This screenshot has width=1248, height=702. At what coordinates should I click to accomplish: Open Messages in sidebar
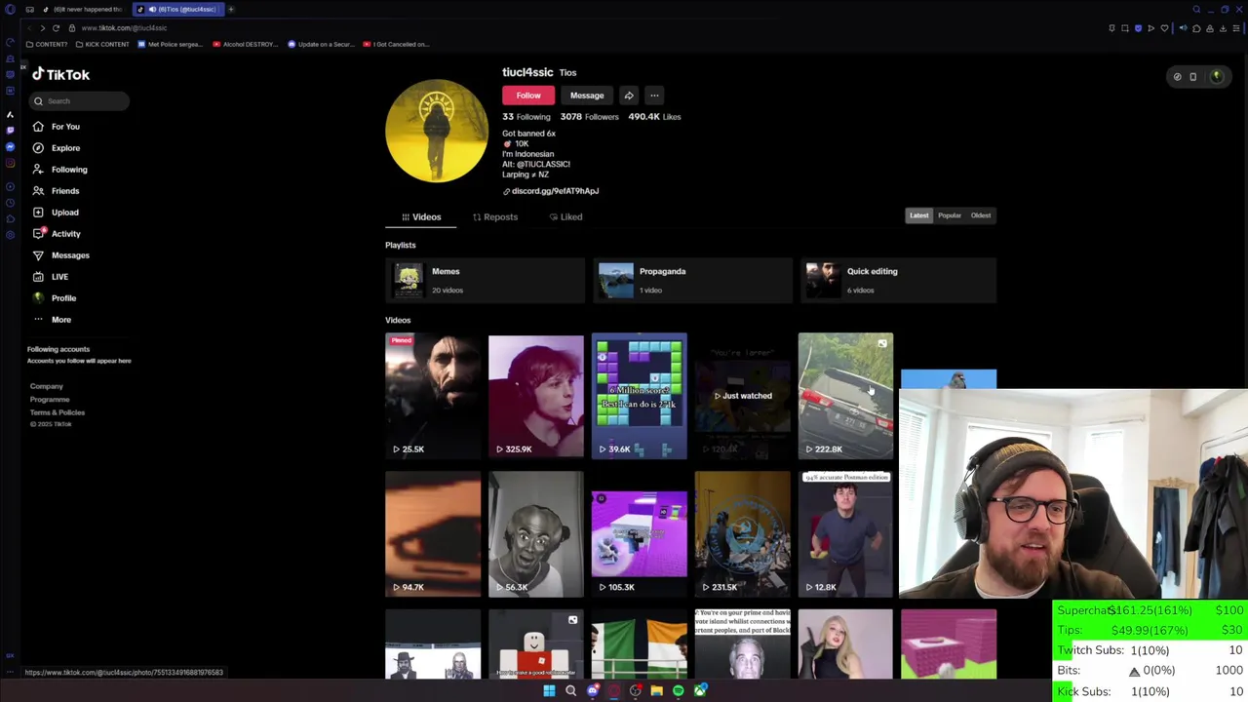60,255
